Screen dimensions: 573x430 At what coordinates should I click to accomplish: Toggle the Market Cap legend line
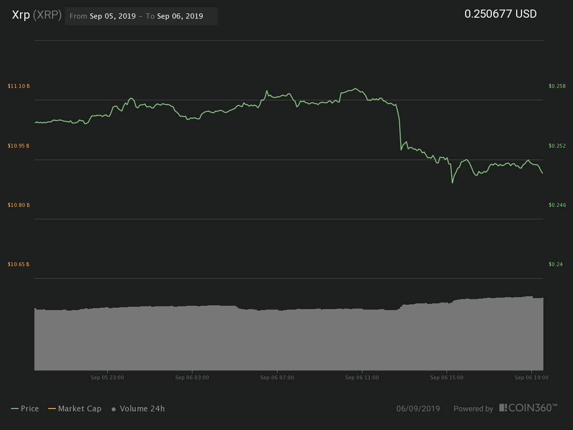coord(74,408)
